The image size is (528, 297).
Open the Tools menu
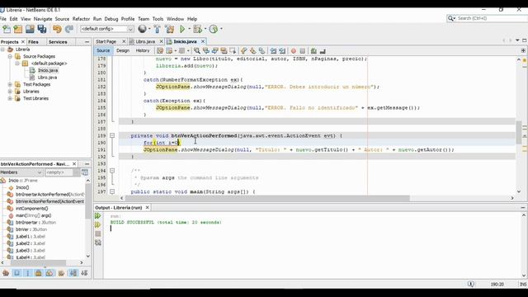pos(158,19)
